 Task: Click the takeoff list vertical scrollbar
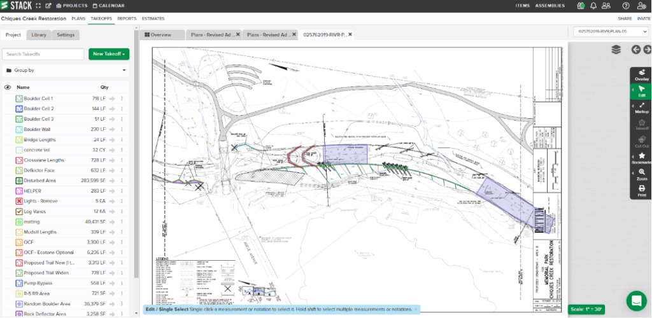(136, 154)
